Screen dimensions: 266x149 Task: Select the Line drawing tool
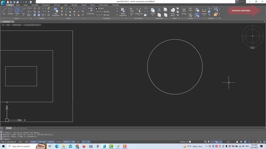pyautogui.click(x=4, y=11)
